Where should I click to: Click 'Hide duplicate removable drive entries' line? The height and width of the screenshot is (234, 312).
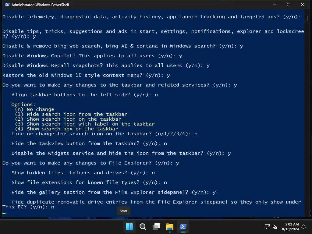click(152, 204)
